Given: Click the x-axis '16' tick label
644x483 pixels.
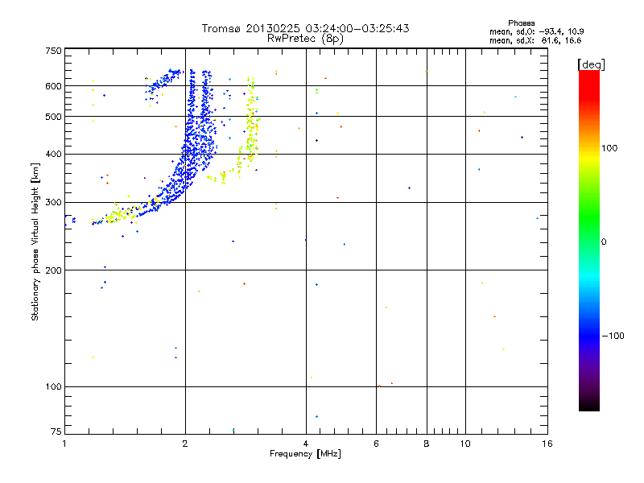Looking at the screenshot, I should pos(547,444).
